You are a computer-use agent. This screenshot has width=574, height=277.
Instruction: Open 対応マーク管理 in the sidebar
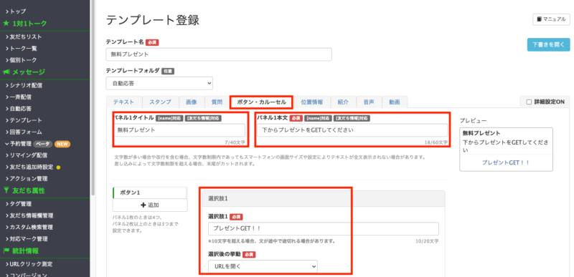[27, 239]
